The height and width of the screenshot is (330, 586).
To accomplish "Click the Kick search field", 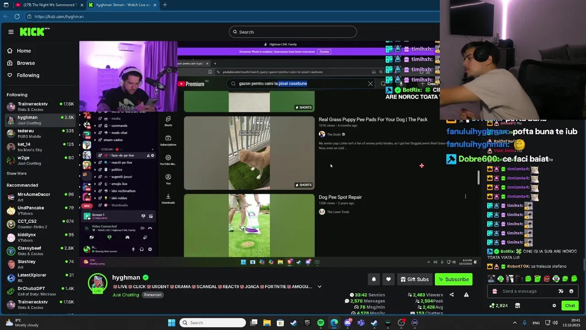I will [293, 32].
